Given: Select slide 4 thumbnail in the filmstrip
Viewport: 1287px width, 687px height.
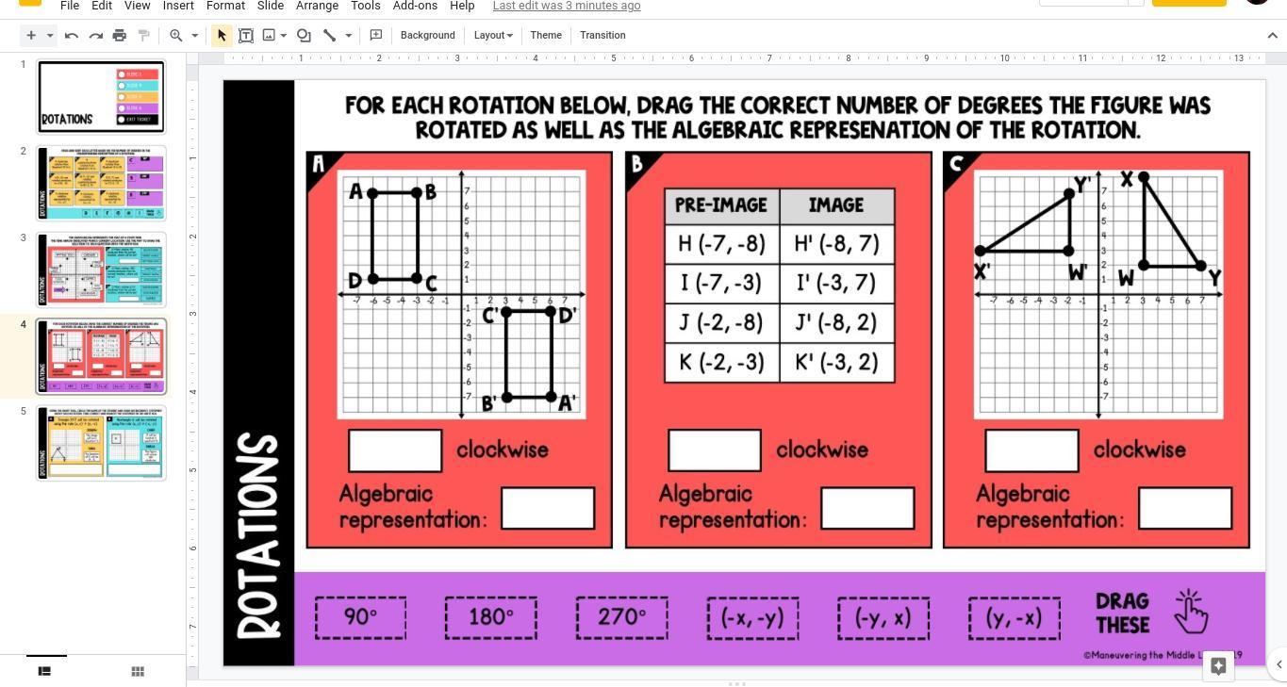Looking at the screenshot, I should point(101,356).
